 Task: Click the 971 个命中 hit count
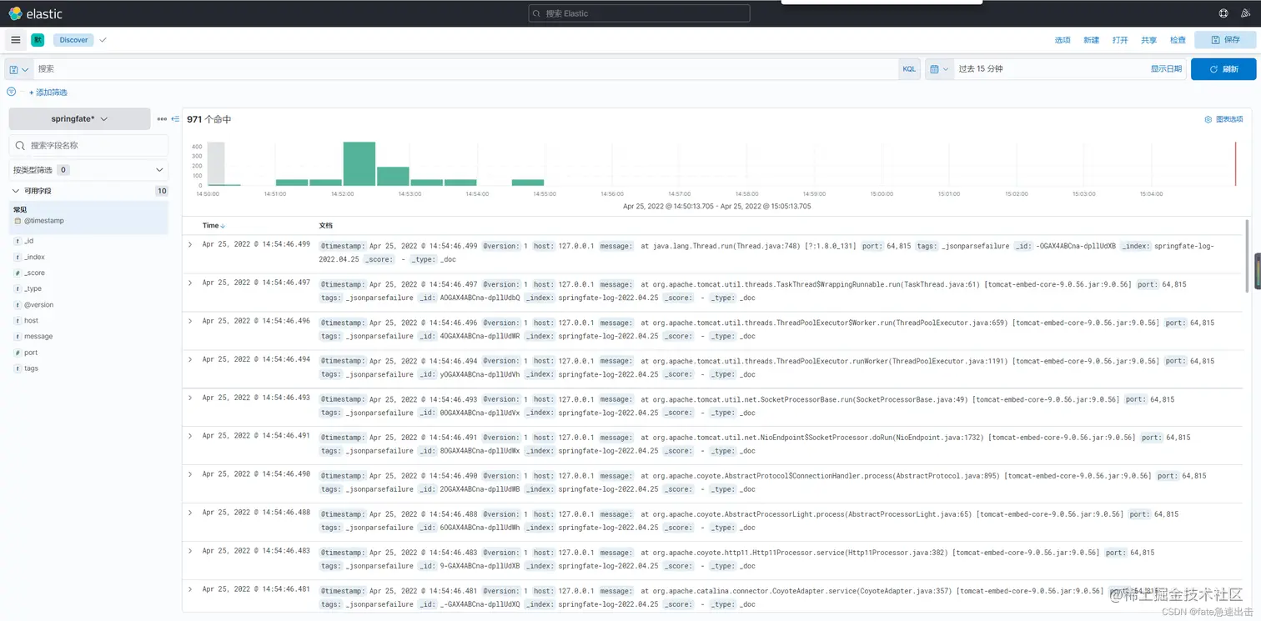pyautogui.click(x=209, y=119)
